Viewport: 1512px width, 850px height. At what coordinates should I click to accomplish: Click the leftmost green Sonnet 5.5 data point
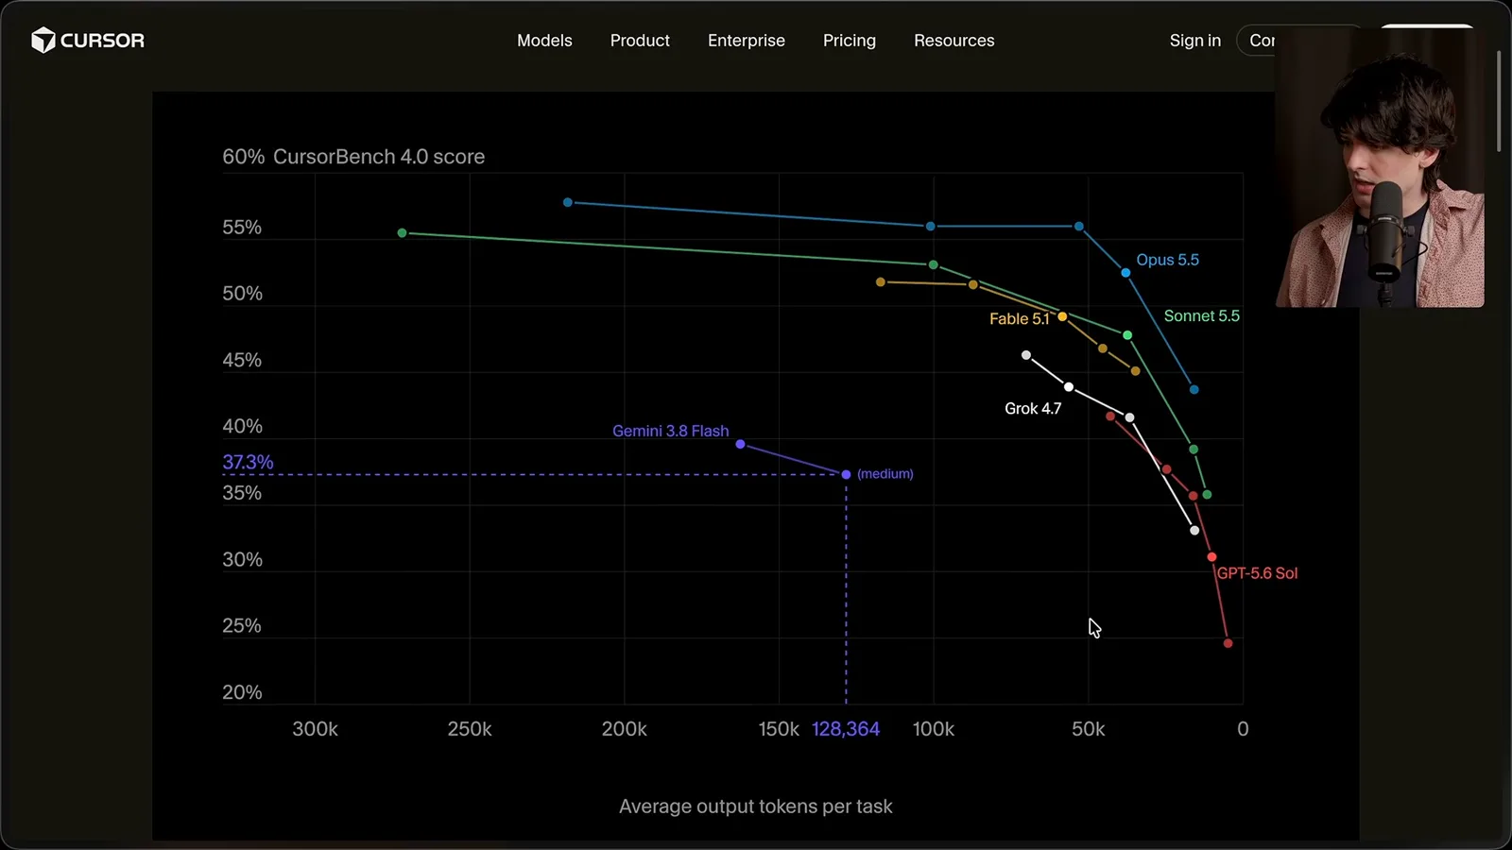[402, 233]
